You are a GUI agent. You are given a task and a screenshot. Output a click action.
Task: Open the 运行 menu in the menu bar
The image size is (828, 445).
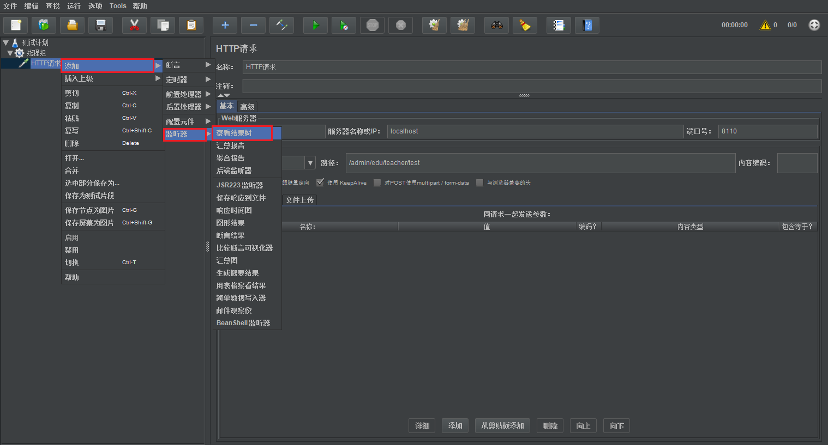[x=74, y=6]
